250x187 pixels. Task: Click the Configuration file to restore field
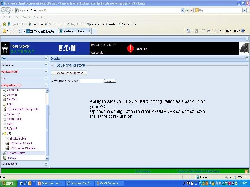92,81
